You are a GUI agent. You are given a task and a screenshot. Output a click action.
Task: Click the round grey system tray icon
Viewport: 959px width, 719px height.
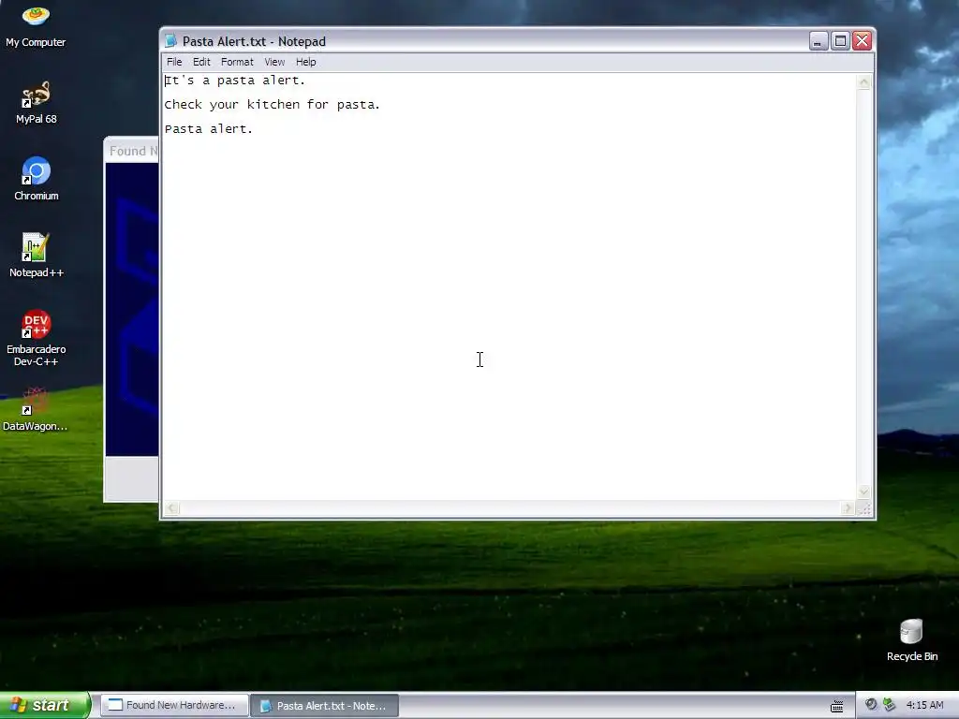coord(871,704)
